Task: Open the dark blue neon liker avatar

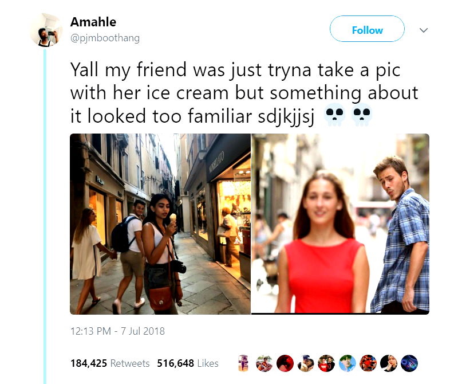Action: click(x=409, y=363)
